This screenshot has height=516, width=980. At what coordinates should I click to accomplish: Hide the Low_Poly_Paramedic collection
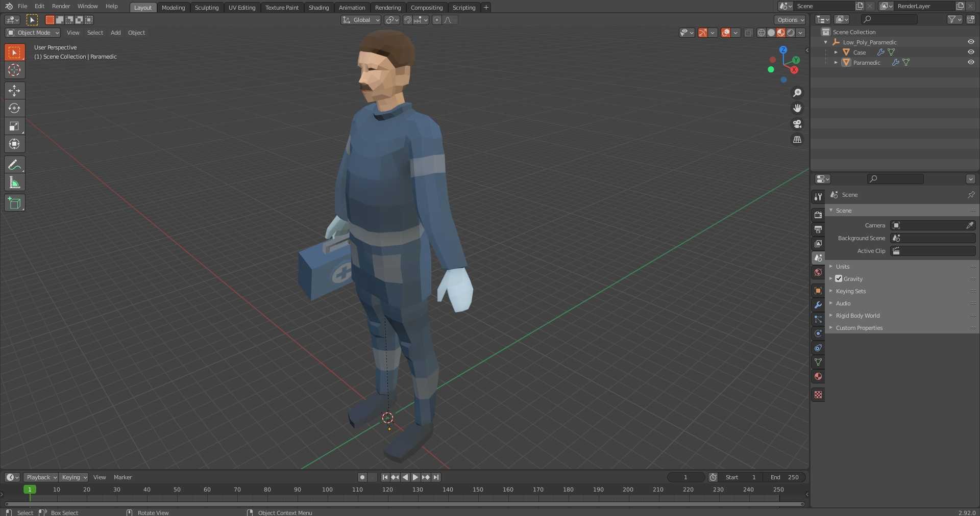971,42
